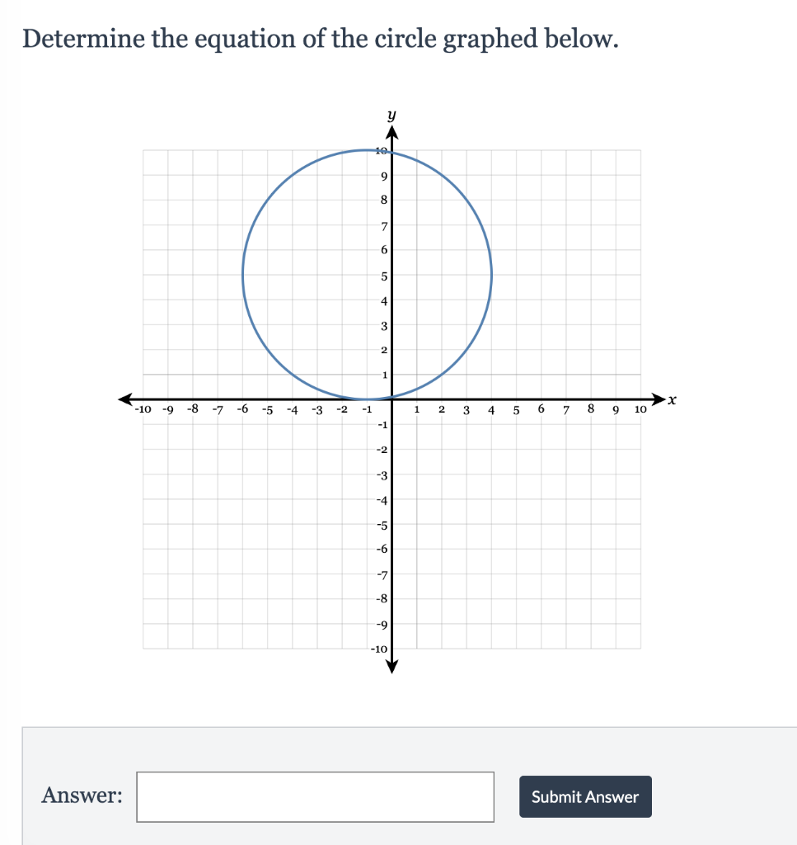This screenshot has height=845, width=797.
Task: Click the tick label -10 on x-axis
Action: 142,408
